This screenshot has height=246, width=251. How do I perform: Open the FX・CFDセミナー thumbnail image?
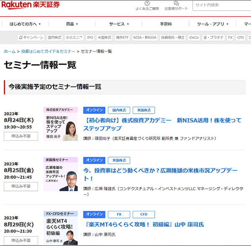pyautogui.click(x=61, y=228)
